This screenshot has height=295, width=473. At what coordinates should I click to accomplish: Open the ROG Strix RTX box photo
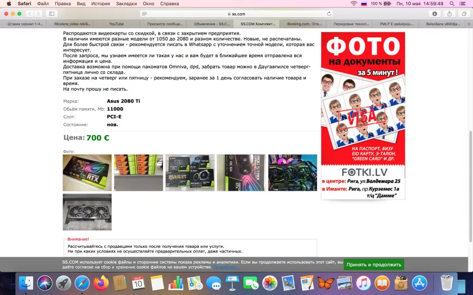[x=87, y=173]
